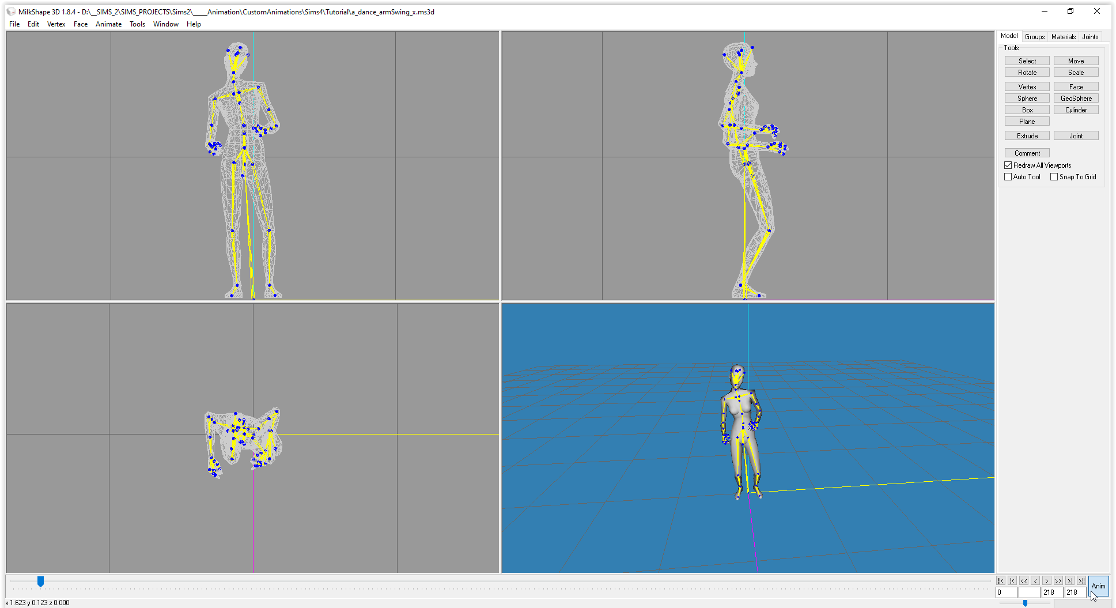Open the Vertex menu
Image resolution: width=1116 pixels, height=608 pixels.
(56, 24)
